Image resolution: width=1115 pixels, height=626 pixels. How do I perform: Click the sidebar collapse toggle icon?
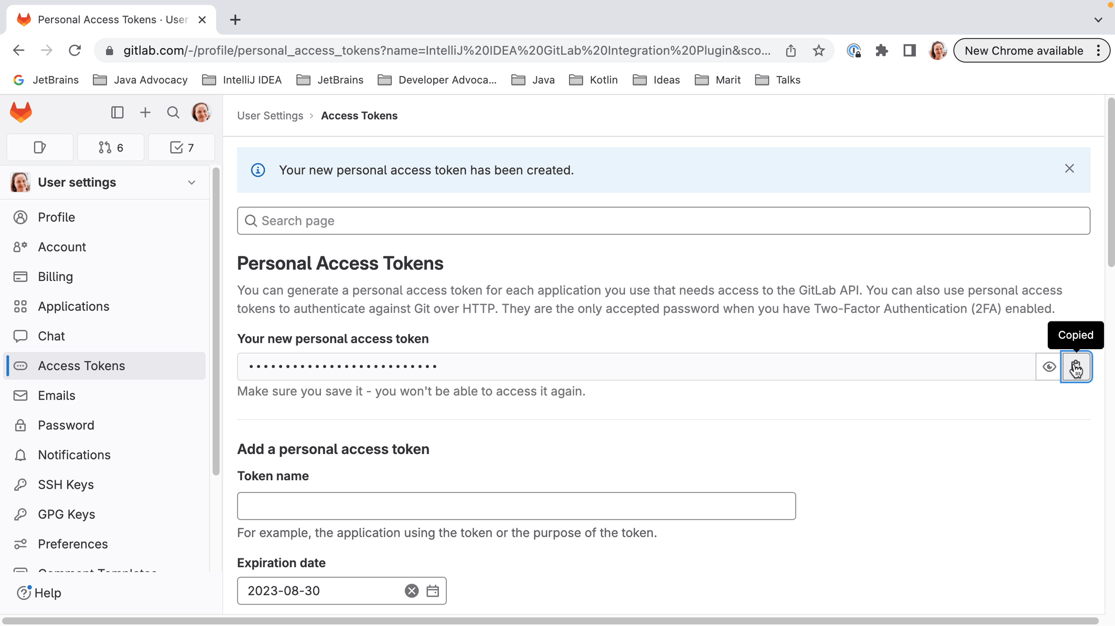click(118, 113)
